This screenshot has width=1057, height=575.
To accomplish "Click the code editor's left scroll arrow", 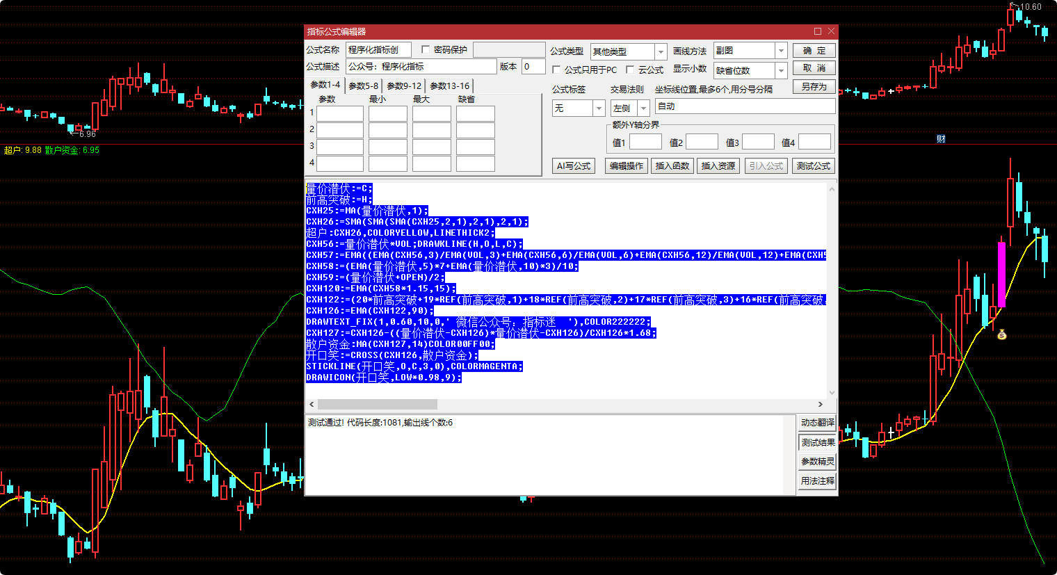I will [312, 404].
